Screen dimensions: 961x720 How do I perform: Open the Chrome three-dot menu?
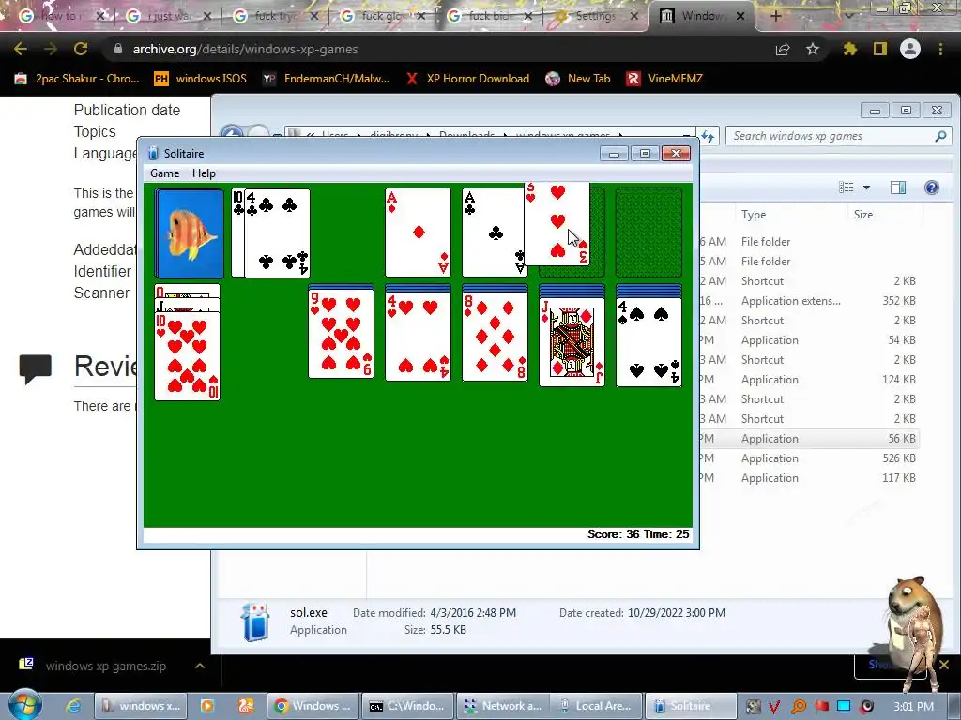point(940,49)
